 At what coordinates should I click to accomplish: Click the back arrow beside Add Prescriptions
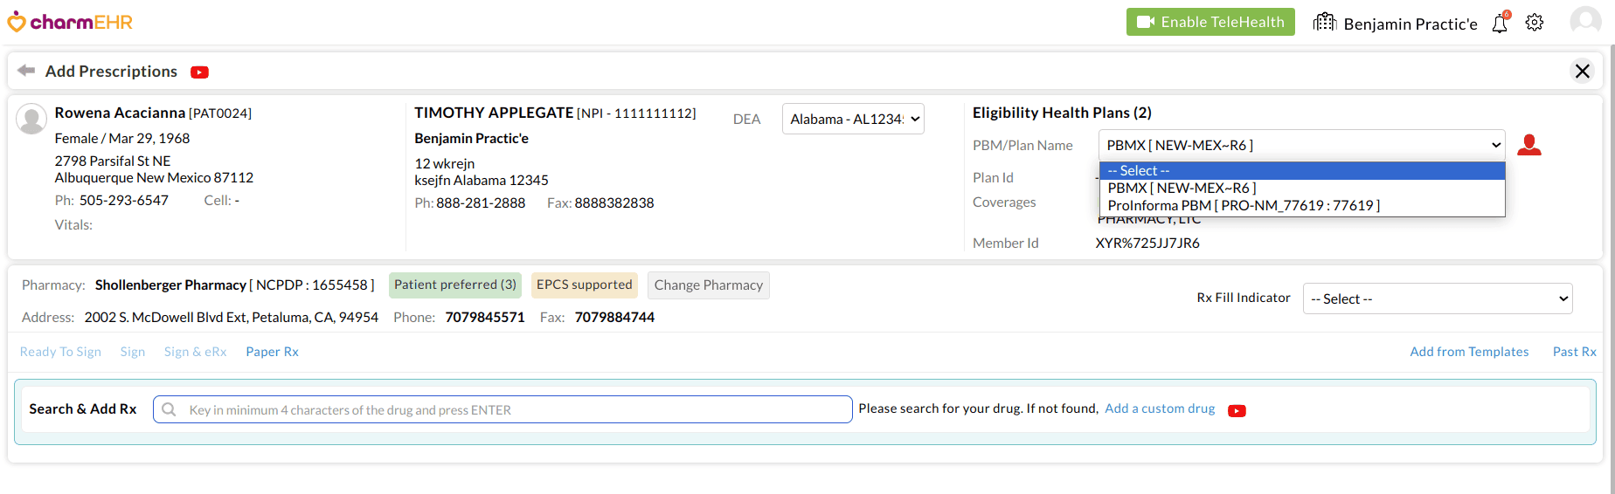click(26, 71)
